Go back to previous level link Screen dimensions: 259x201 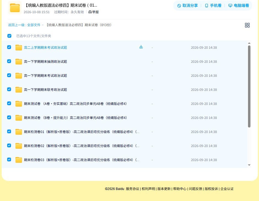[16, 25]
